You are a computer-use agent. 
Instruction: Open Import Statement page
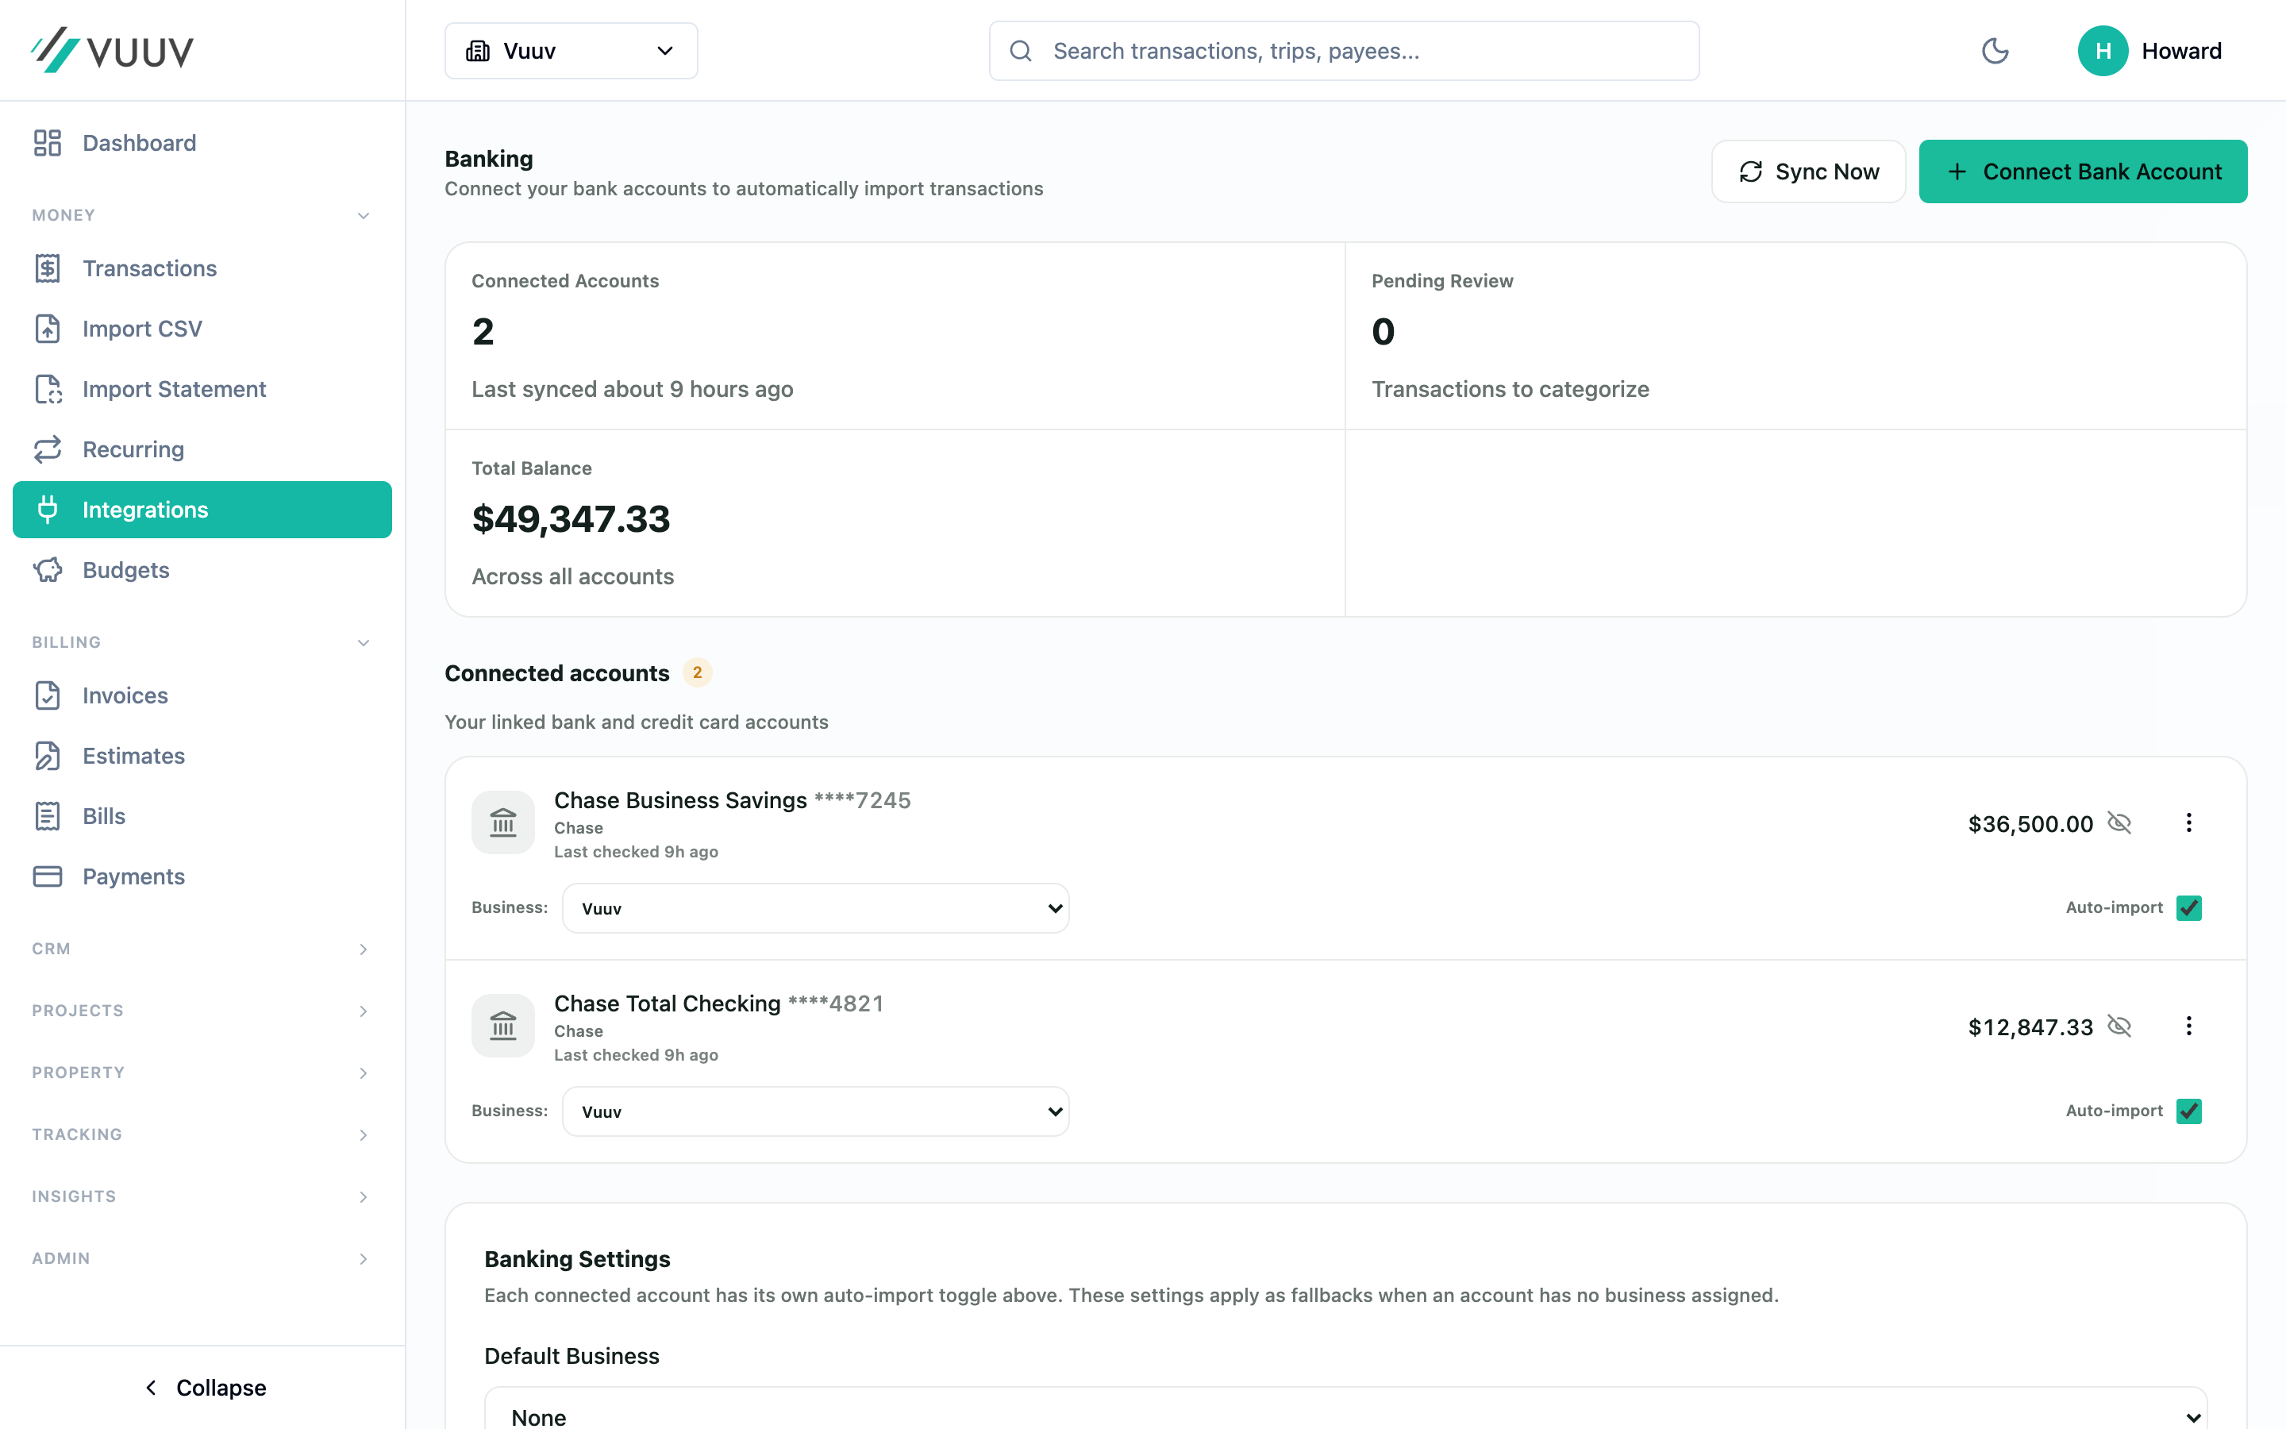tap(202, 389)
